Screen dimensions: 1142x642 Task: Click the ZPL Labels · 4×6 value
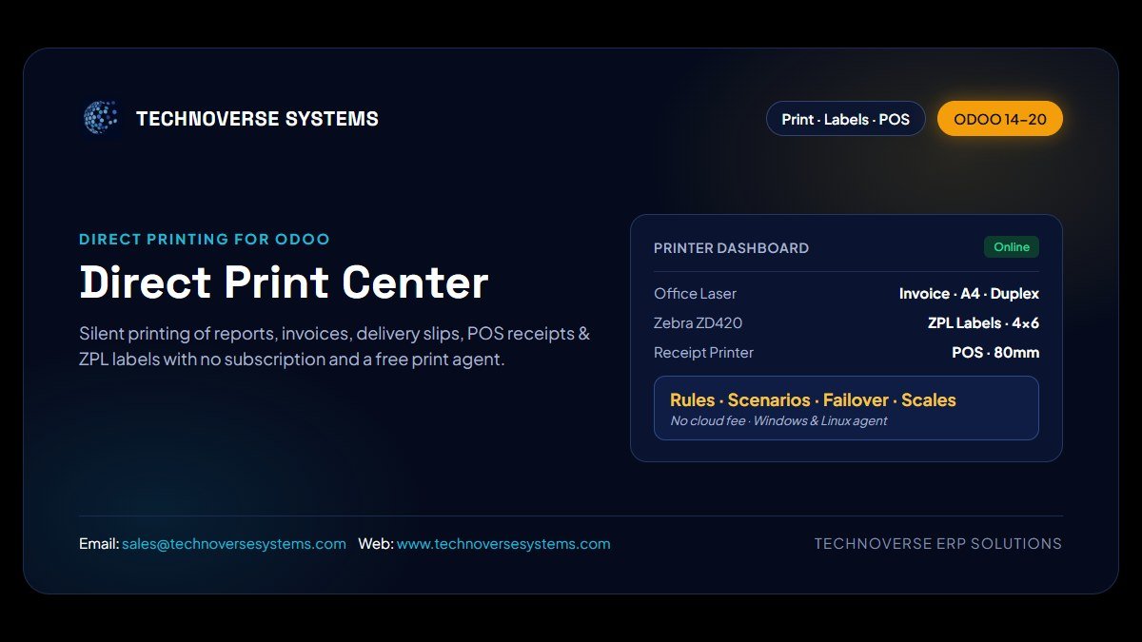click(x=983, y=323)
